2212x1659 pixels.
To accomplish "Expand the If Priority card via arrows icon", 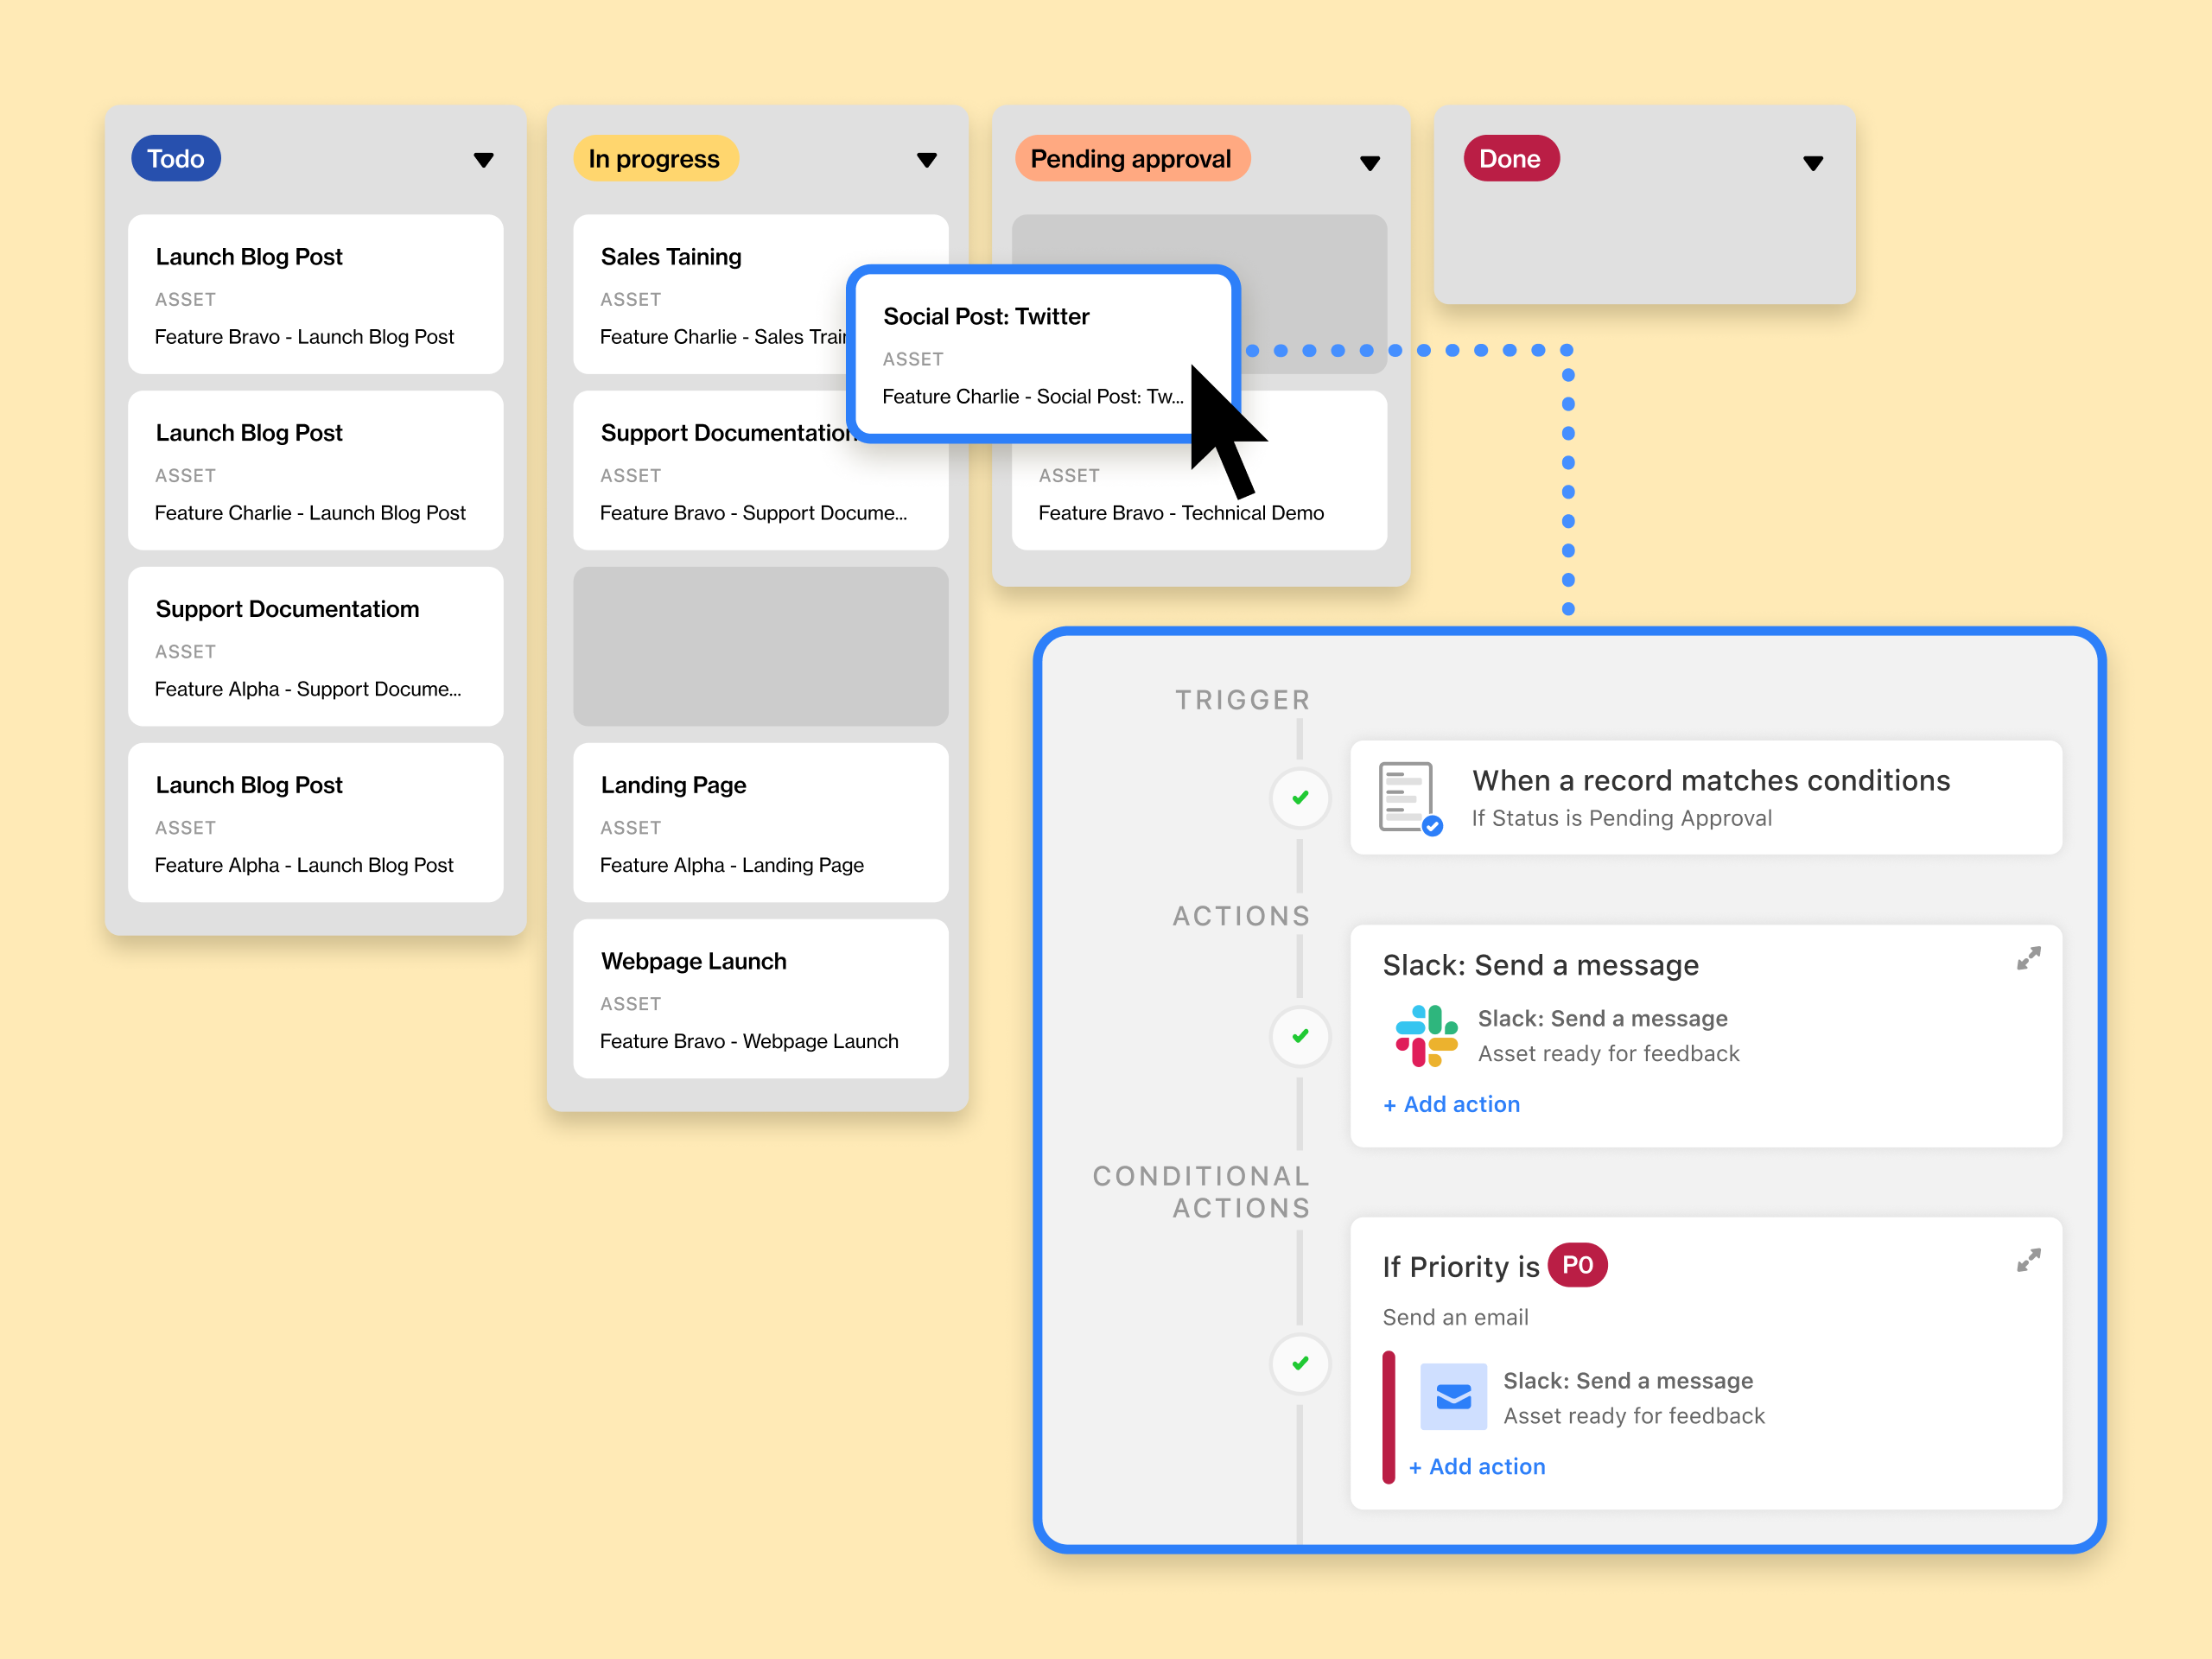I will [x=2028, y=1260].
